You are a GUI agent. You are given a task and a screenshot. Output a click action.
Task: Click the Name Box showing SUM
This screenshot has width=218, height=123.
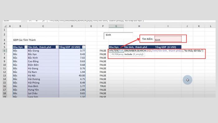tap(12, 21)
